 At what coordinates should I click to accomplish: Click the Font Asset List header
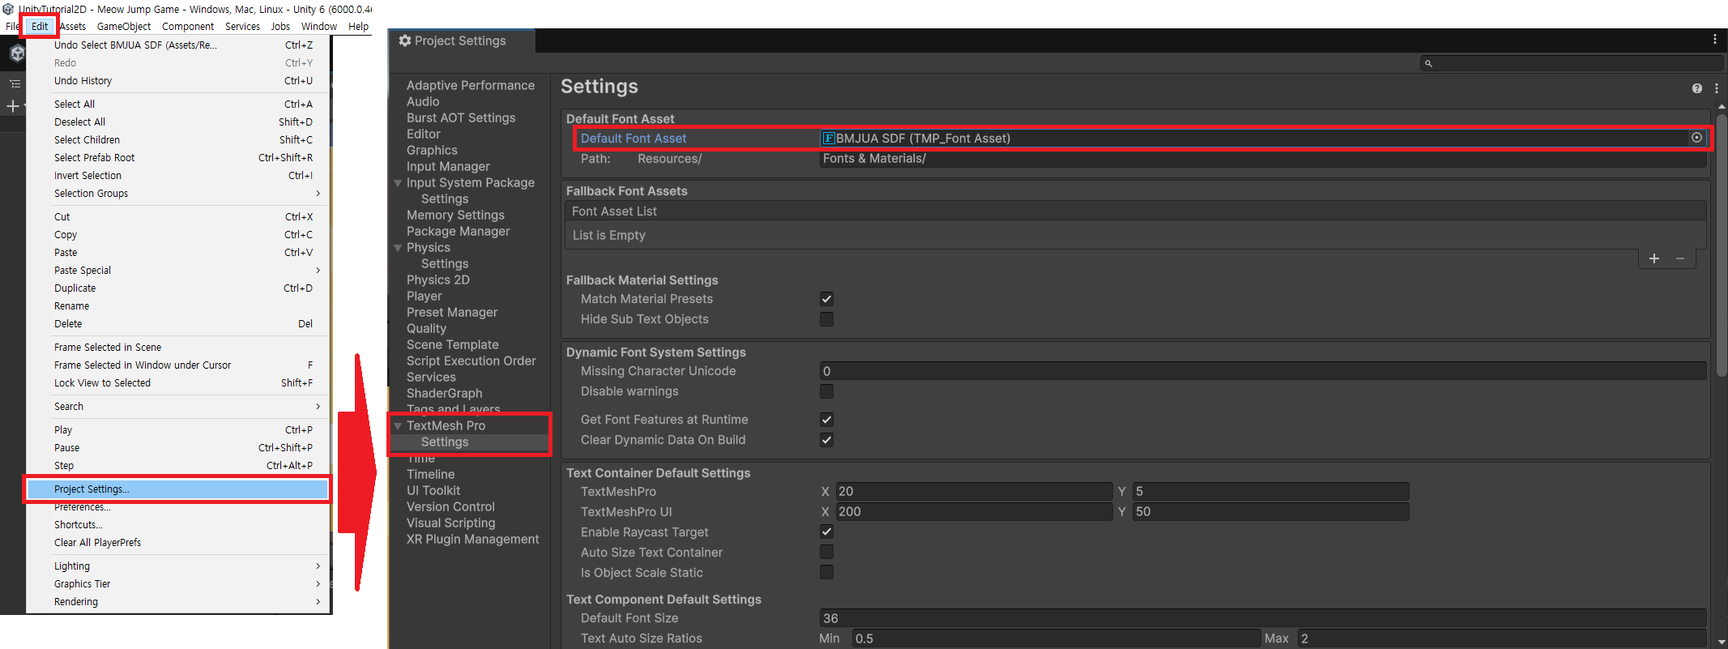(x=1135, y=211)
